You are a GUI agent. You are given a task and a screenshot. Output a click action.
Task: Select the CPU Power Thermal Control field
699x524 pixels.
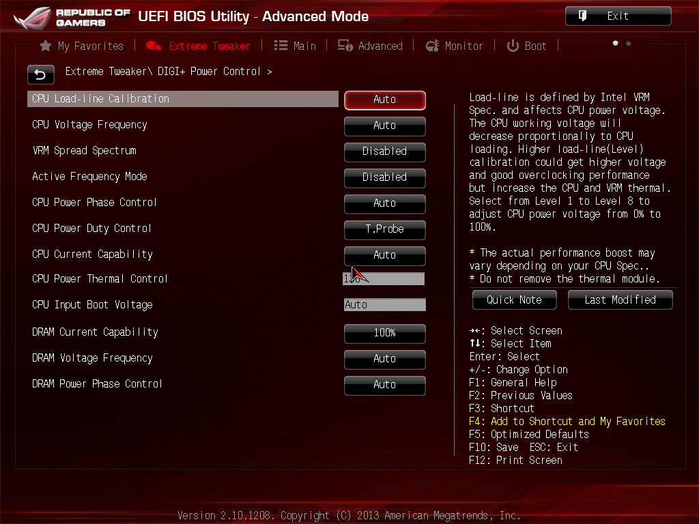click(384, 279)
